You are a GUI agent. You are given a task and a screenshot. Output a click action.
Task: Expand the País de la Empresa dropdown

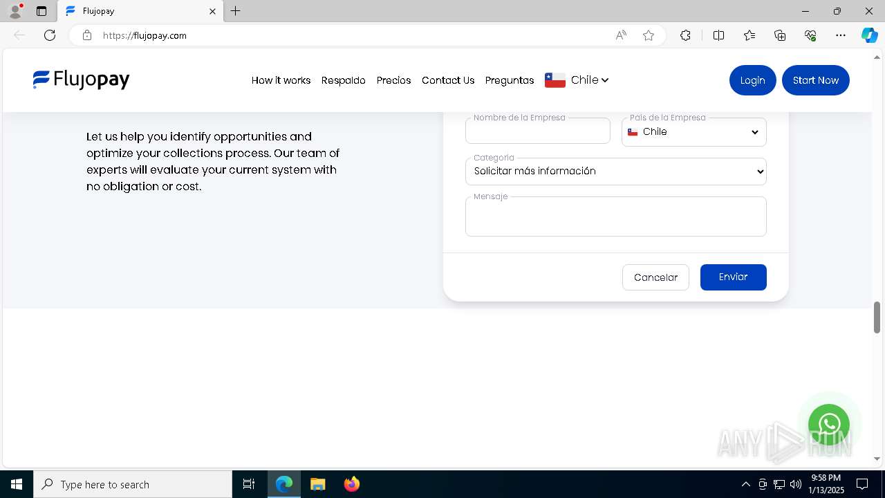tap(694, 132)
